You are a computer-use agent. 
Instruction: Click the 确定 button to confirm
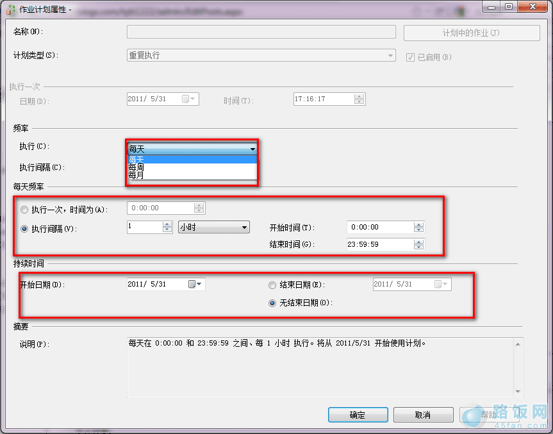358,415
